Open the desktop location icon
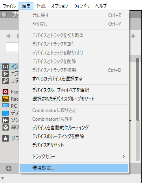This screenshot has width=142, height=183. (x=6, y=113)
